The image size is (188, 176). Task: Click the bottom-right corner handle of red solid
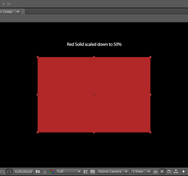(x=150, y=132)
